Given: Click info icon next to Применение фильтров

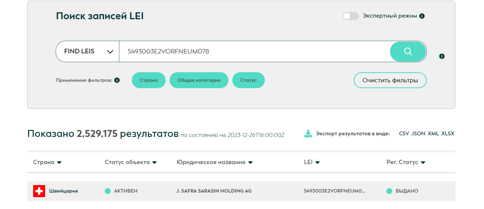Looking at the screenshot, I should coord(117,80).
